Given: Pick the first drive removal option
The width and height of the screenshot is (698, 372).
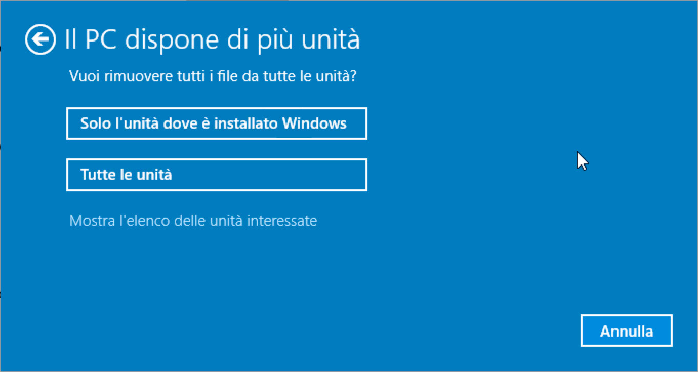Looking at the screenshot, I should pos(216,123).
